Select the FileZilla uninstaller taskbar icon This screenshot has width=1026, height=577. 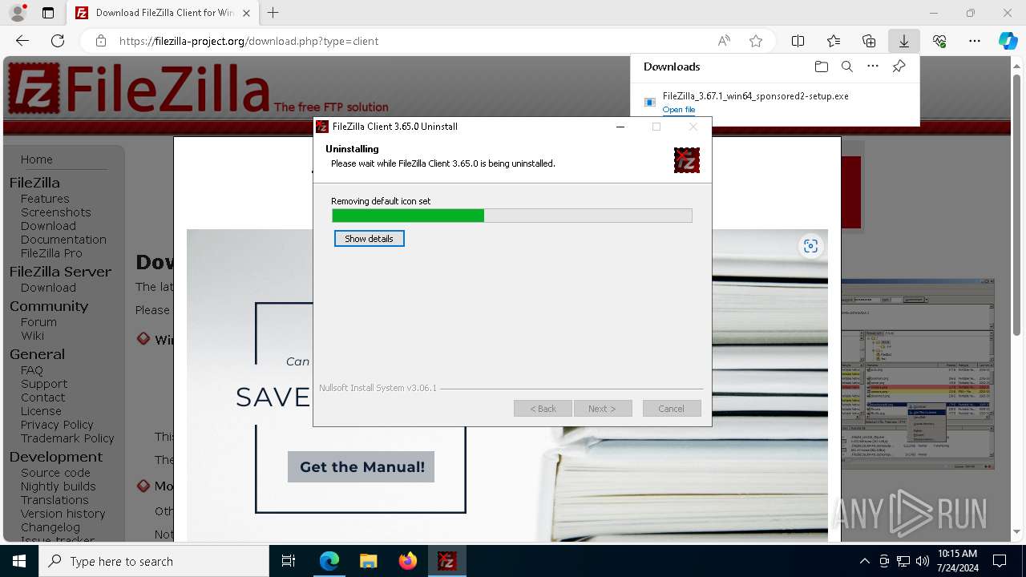(x=447, y=561)
